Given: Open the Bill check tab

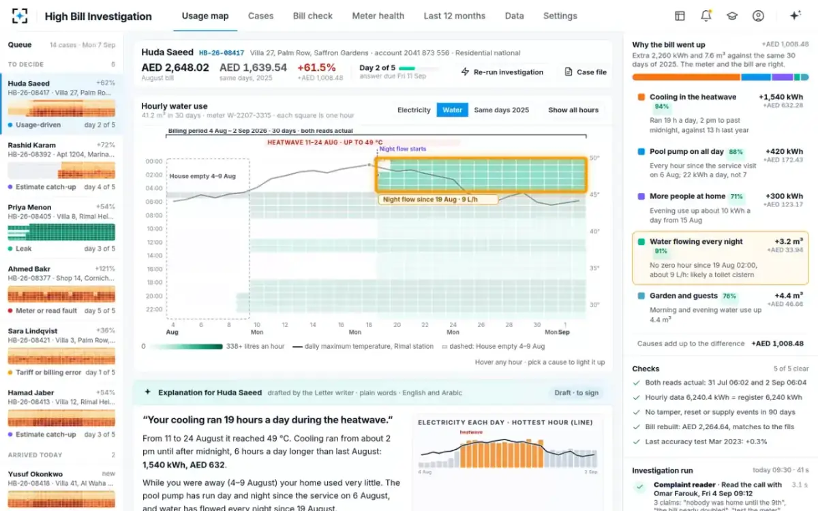Looking at the screenshot, I should coord(313,16).
